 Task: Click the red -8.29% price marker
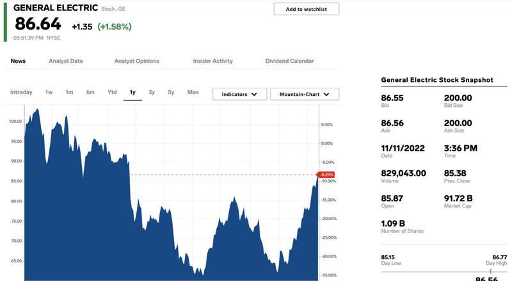click(x=326, y=175)
